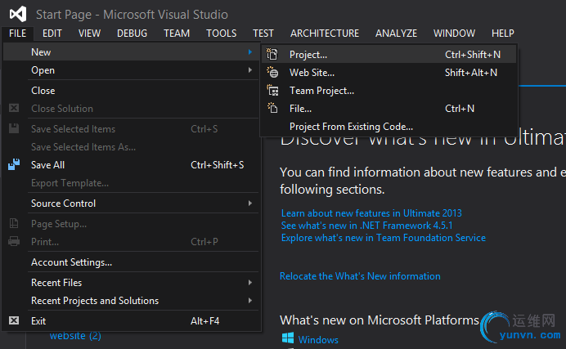Select Source Control menu item
The image size is (566, 349).
click(x=132, y=204)
